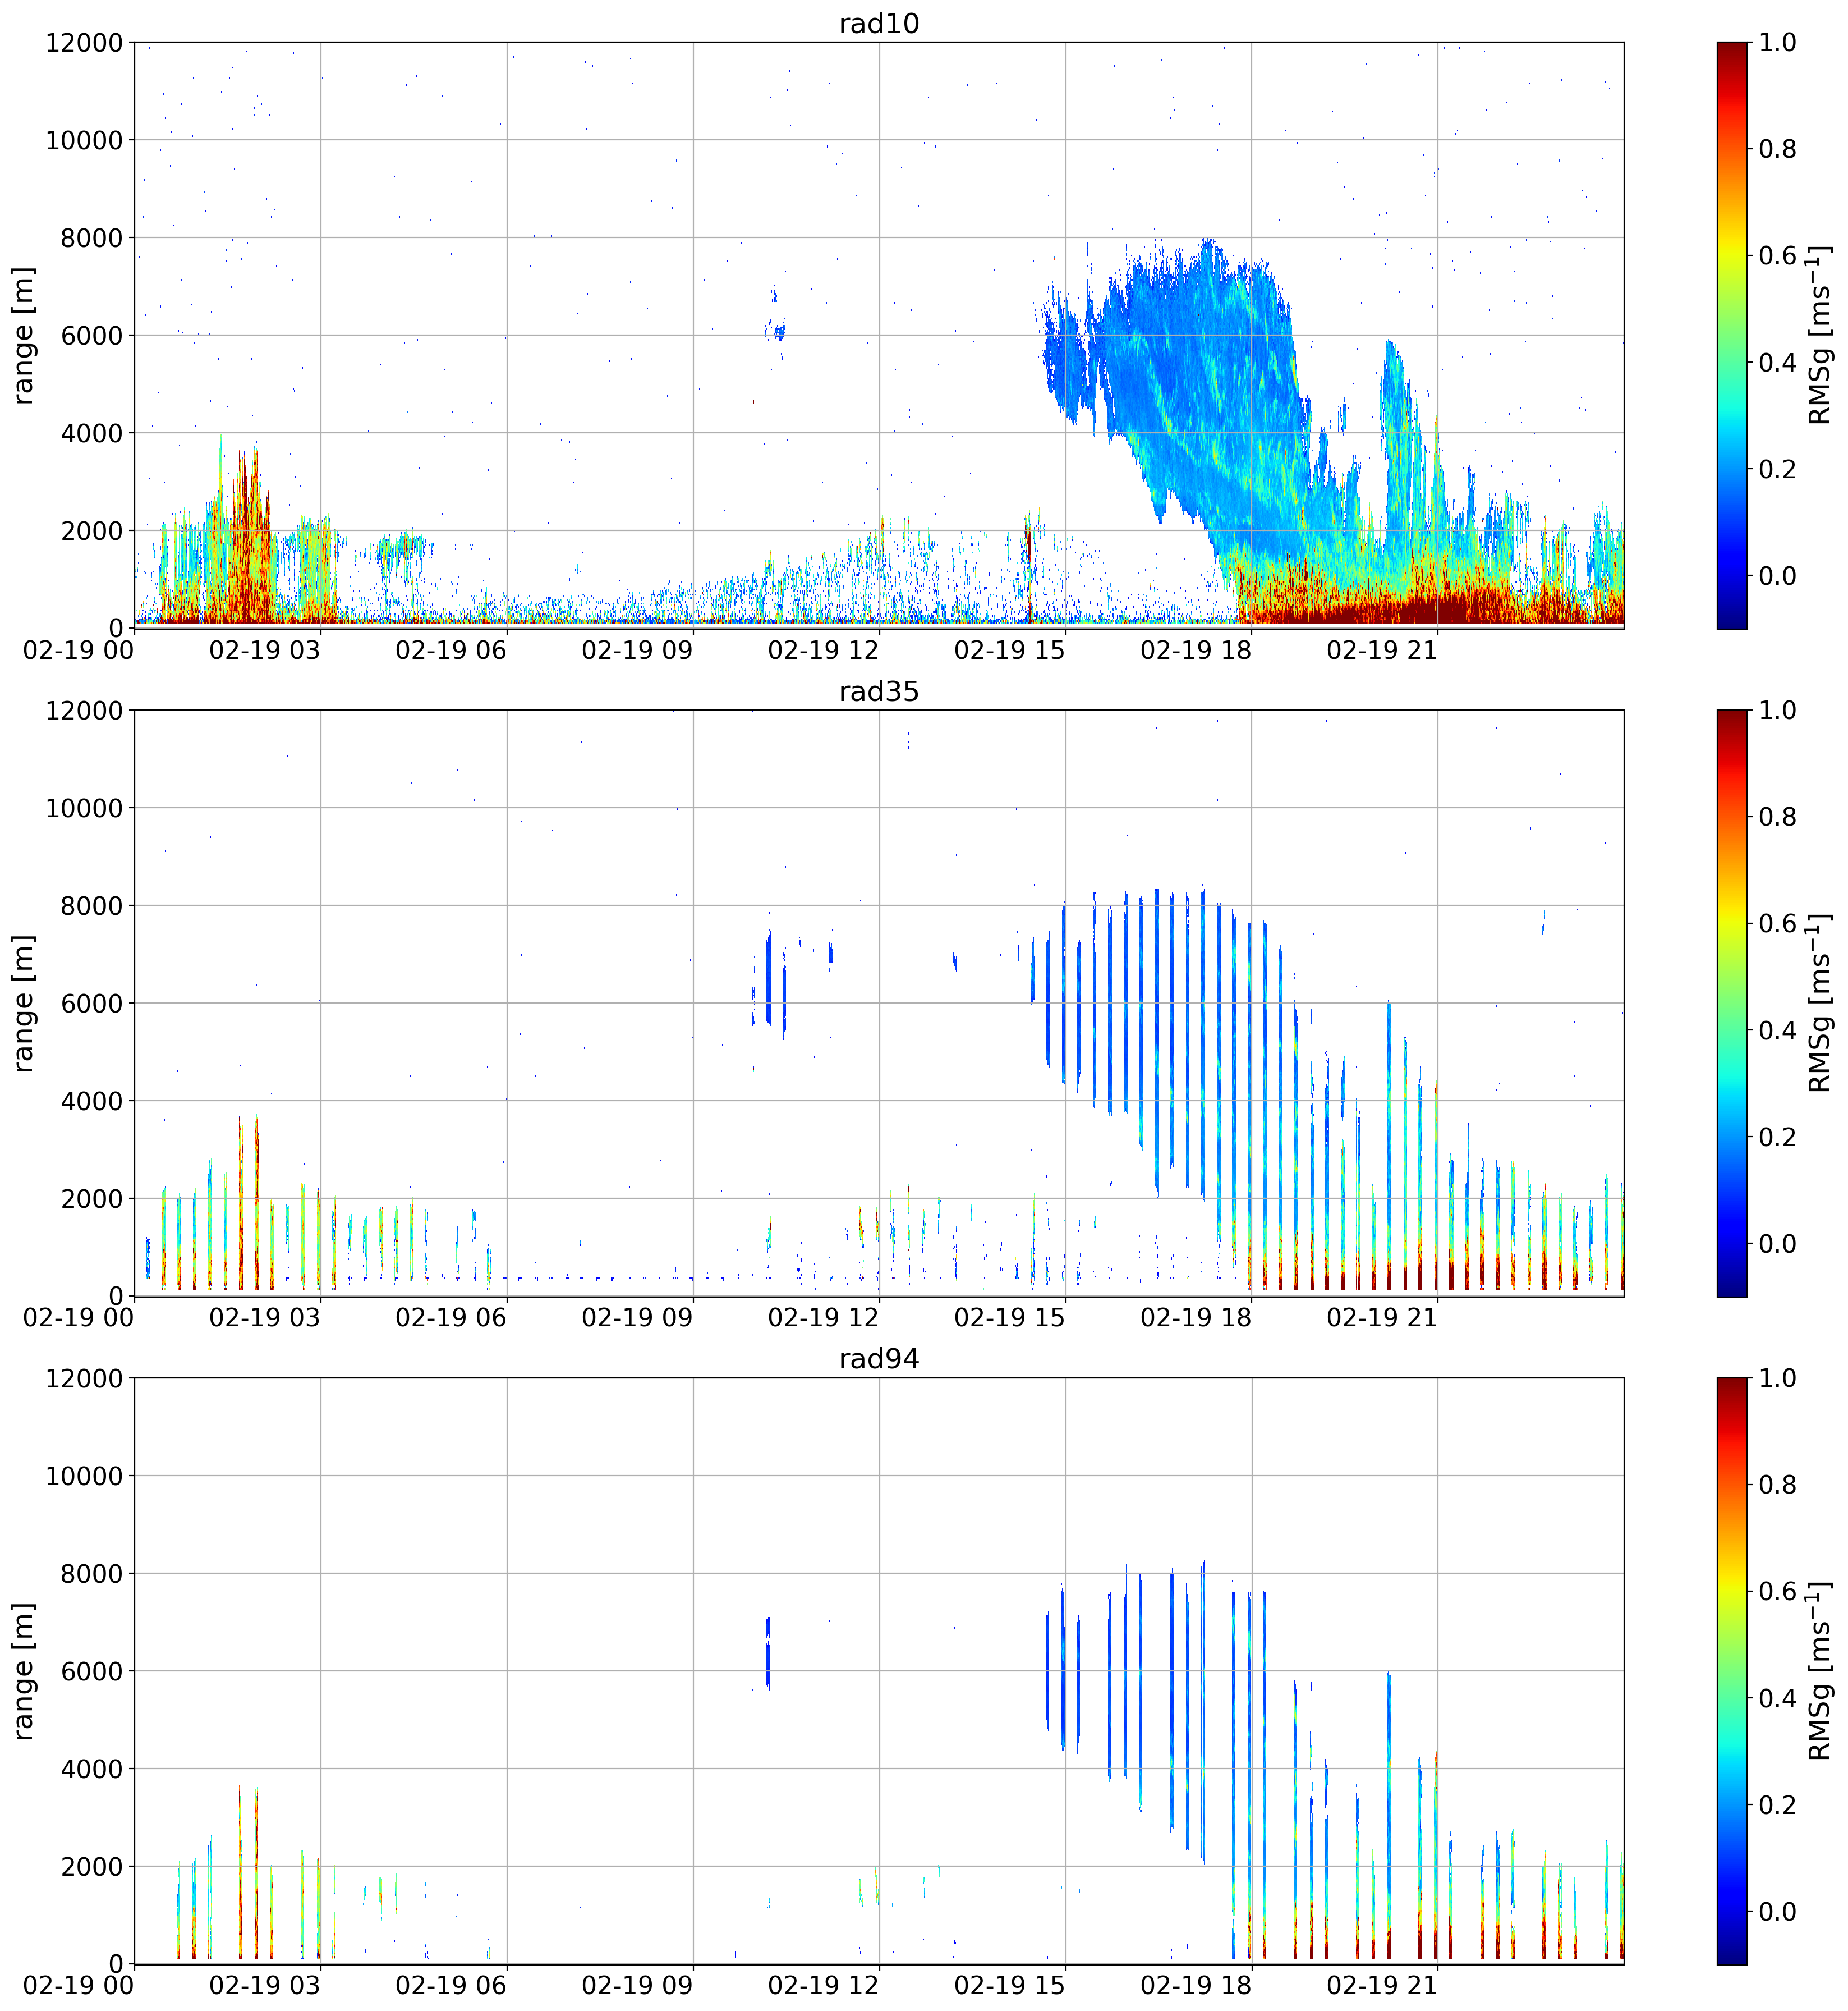This screenshot has height=2011, width=1848.
Task: Click the rad94 panel's "range [m]" axis label
Action: point(23,1671)
